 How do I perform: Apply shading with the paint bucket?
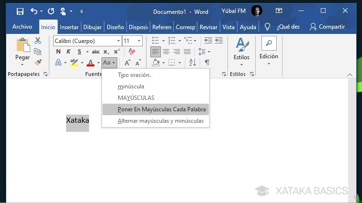click(x=156, y=63)
